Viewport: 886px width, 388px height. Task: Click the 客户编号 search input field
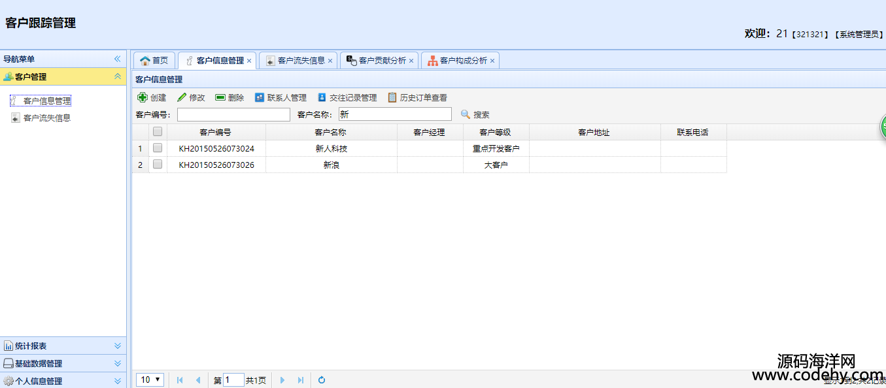click(x=233, y=114)
